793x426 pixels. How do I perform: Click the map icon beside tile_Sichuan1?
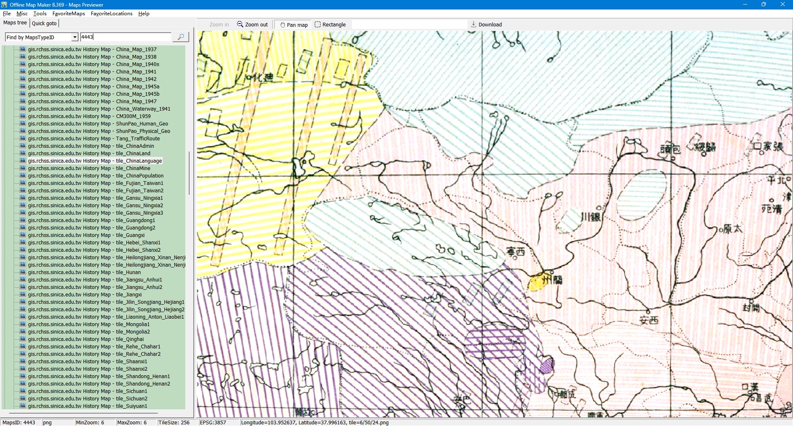click(x=23, y=391)
